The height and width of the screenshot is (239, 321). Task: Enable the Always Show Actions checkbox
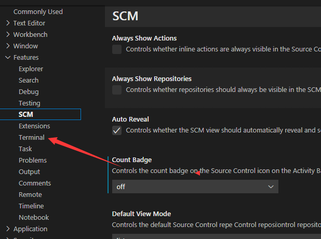click(117, 49)
